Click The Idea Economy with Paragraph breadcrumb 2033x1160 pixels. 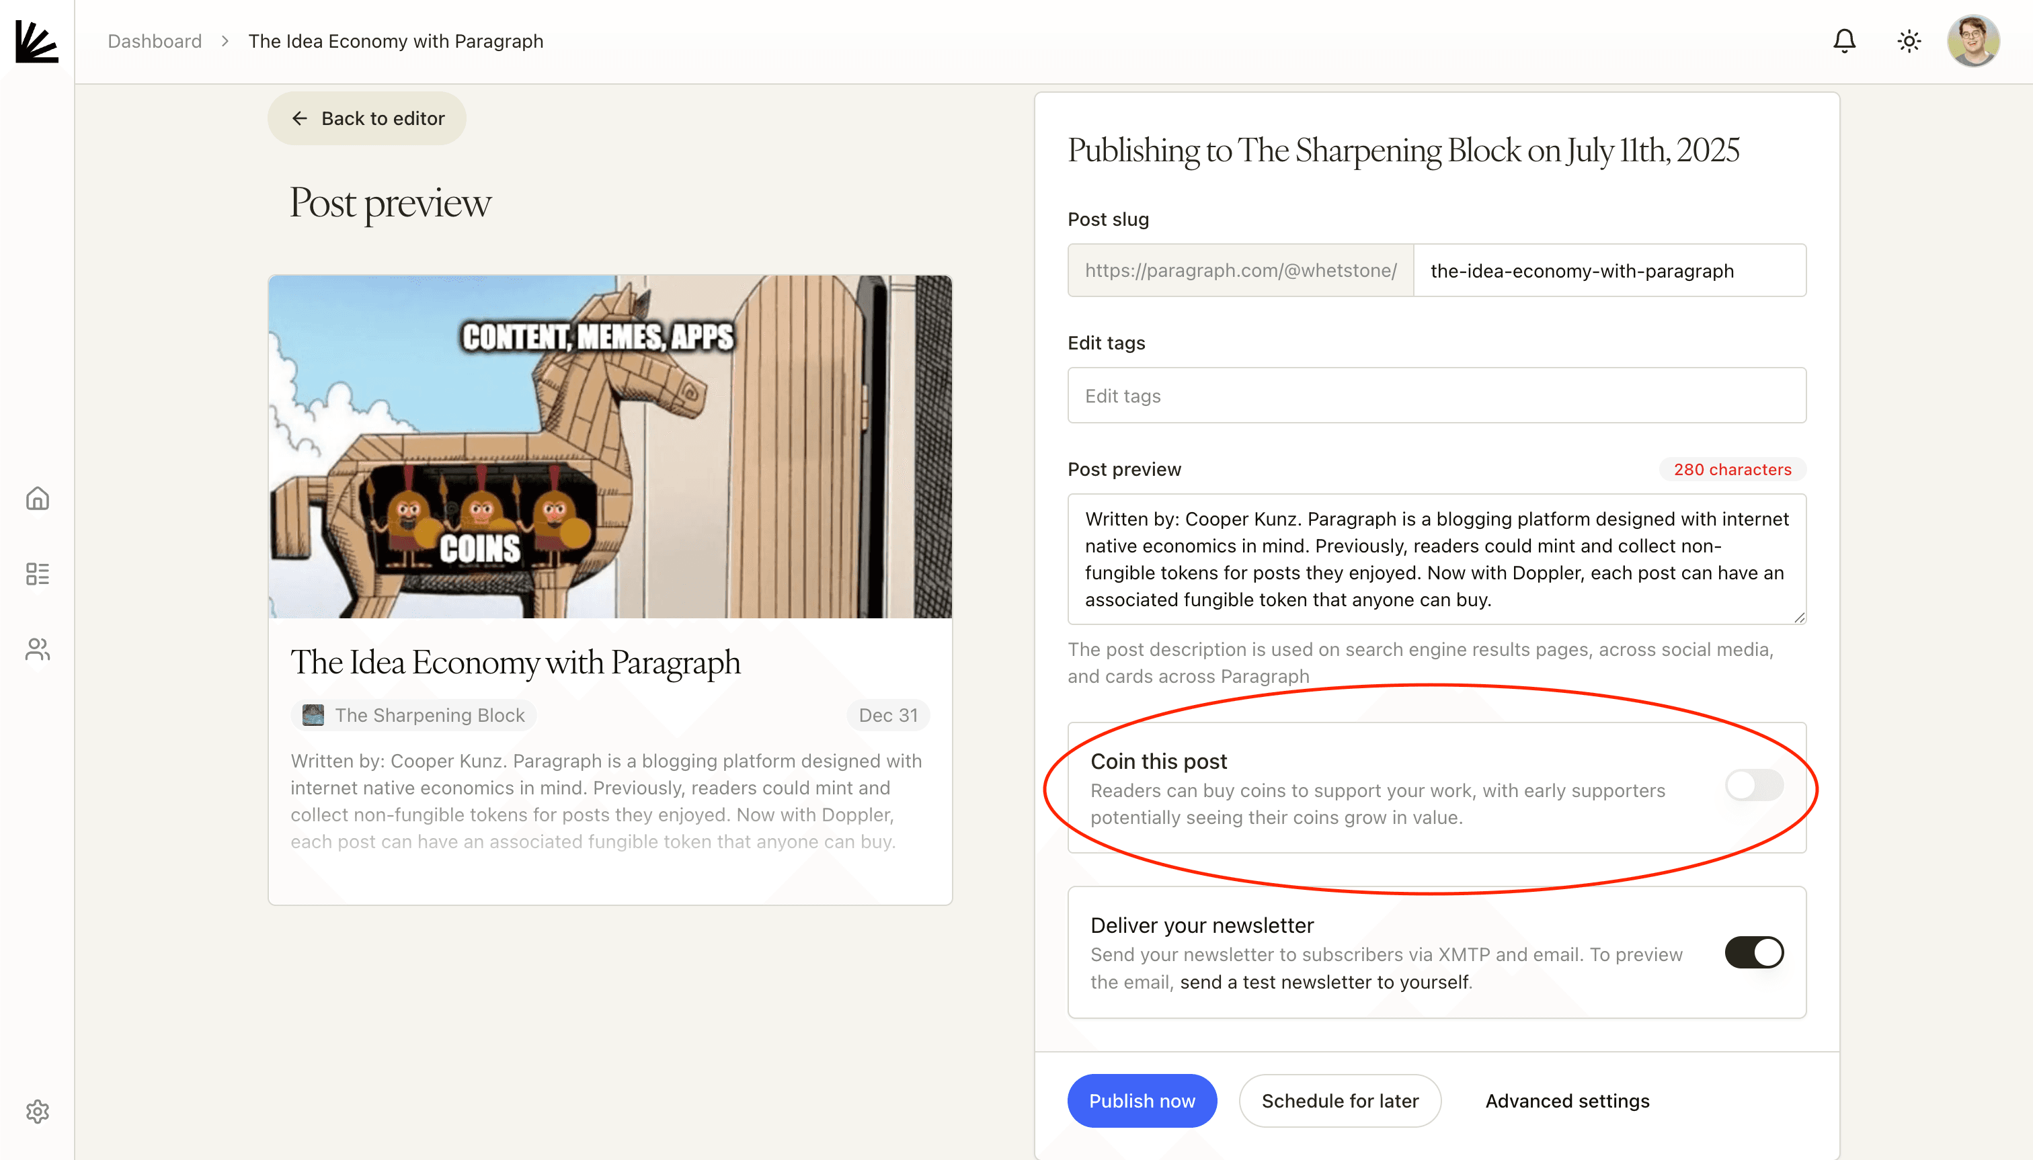click(395, 40)
